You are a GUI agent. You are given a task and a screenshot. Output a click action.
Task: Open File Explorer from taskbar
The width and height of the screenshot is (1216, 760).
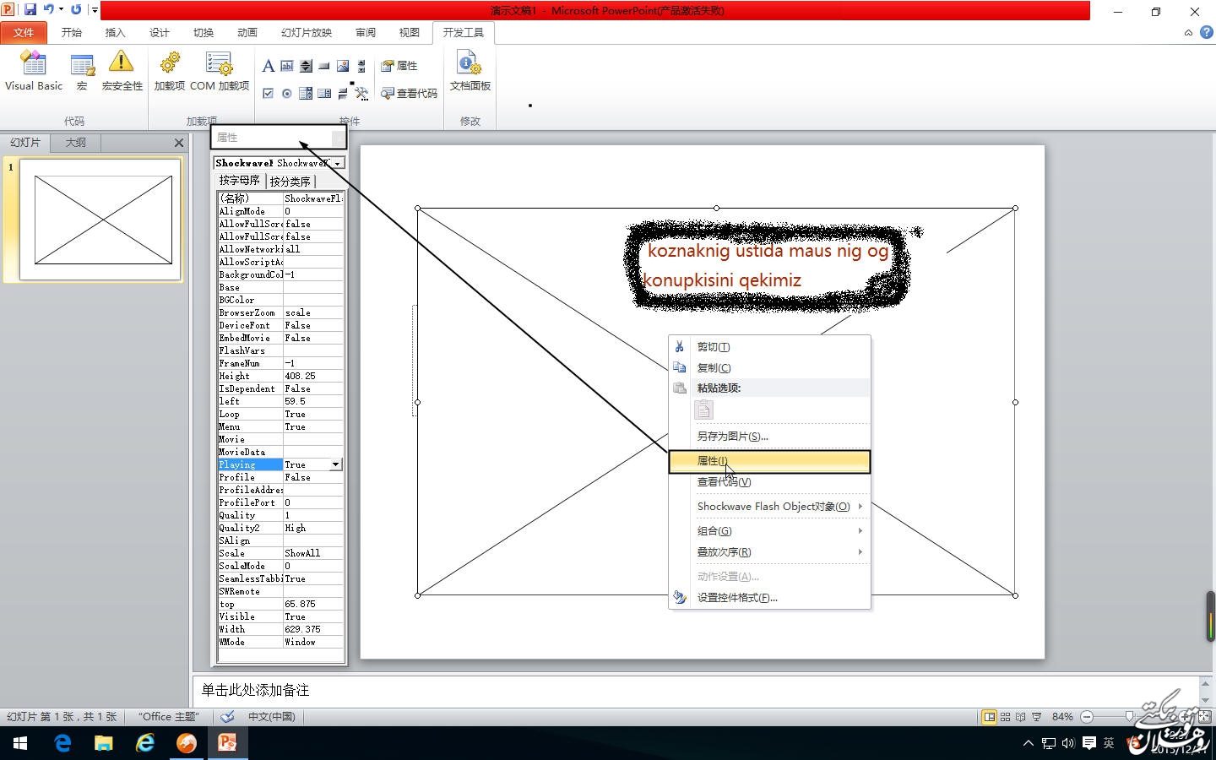click(x=103, y=743)
